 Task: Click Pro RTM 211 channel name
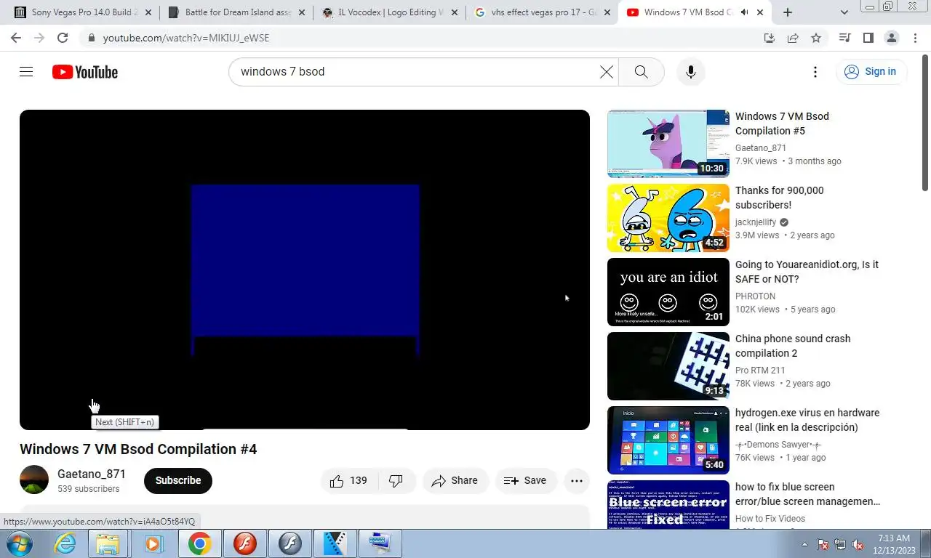coord(759,370)
